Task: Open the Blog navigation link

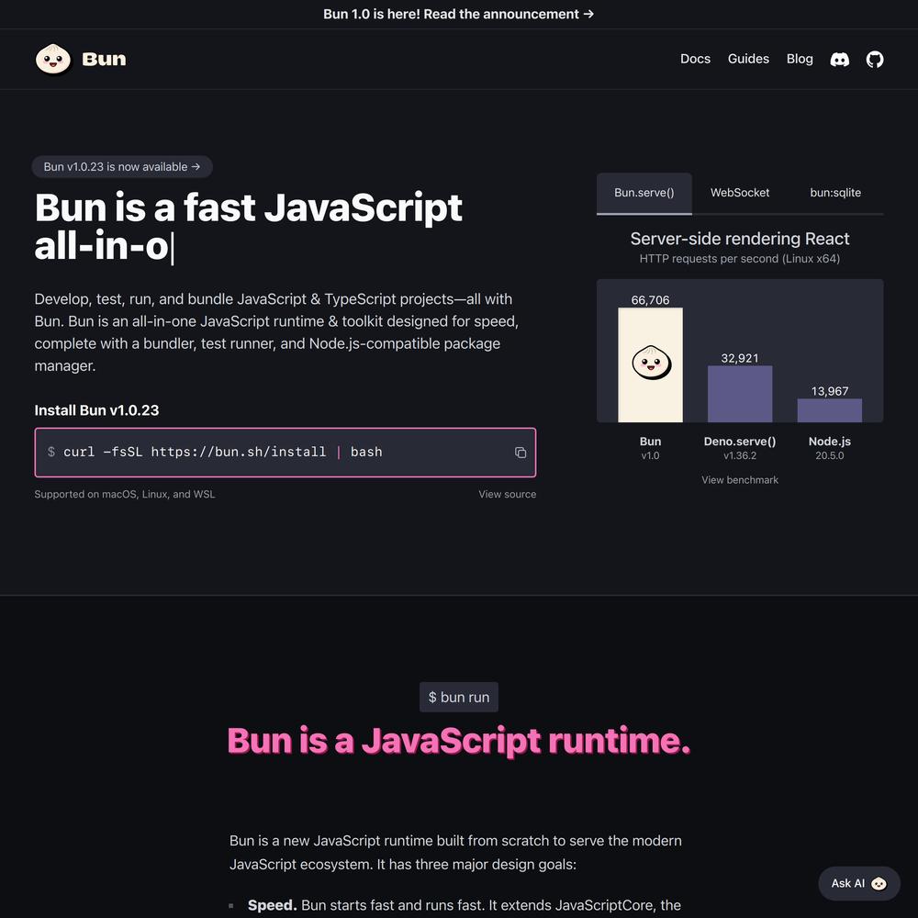Action: [x=800, y=59]
